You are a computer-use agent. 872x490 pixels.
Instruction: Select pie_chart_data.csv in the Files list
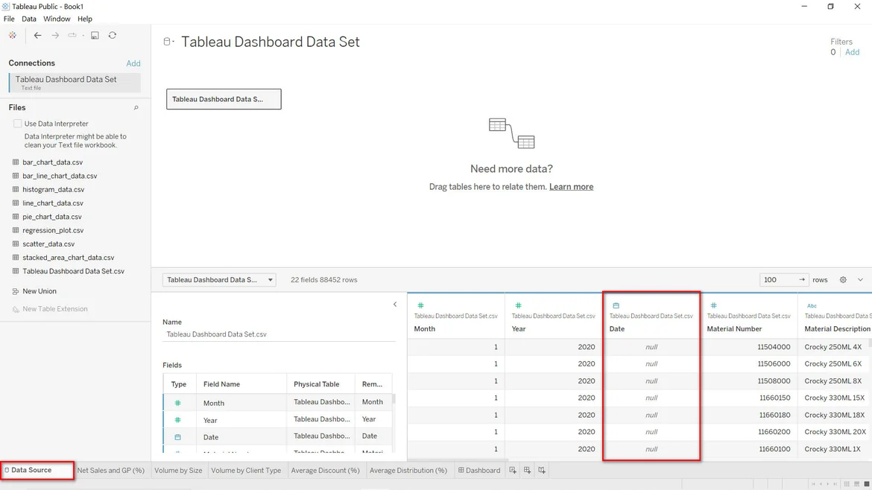point(51,217)
